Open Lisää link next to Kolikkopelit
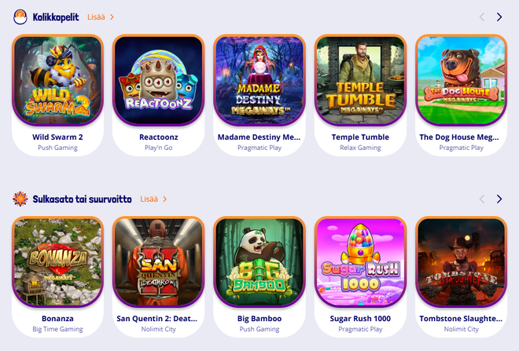The height and width of the screenshot is (351, 519). click(101, 17)
